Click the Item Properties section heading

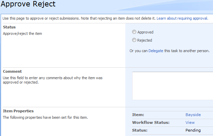pos(18,111)
